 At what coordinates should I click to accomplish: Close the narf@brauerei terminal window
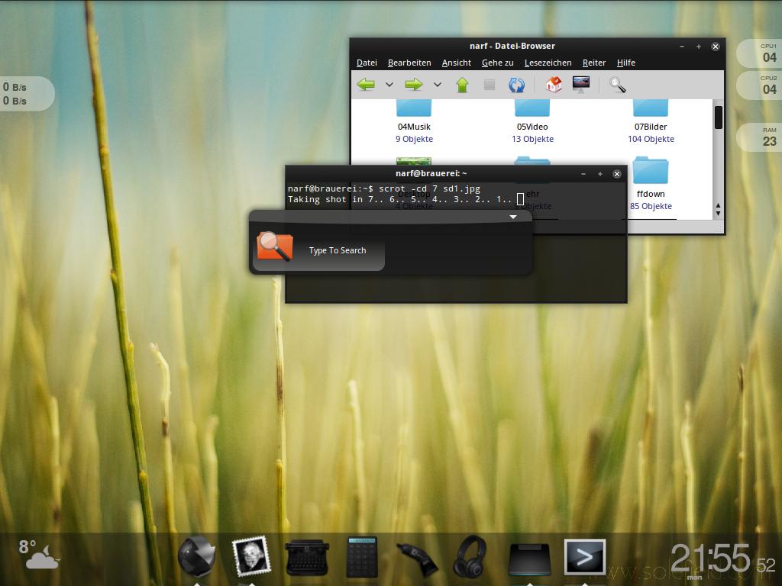coord(617,174)
